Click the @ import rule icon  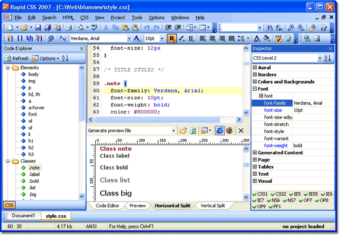[x=51, y=38]
